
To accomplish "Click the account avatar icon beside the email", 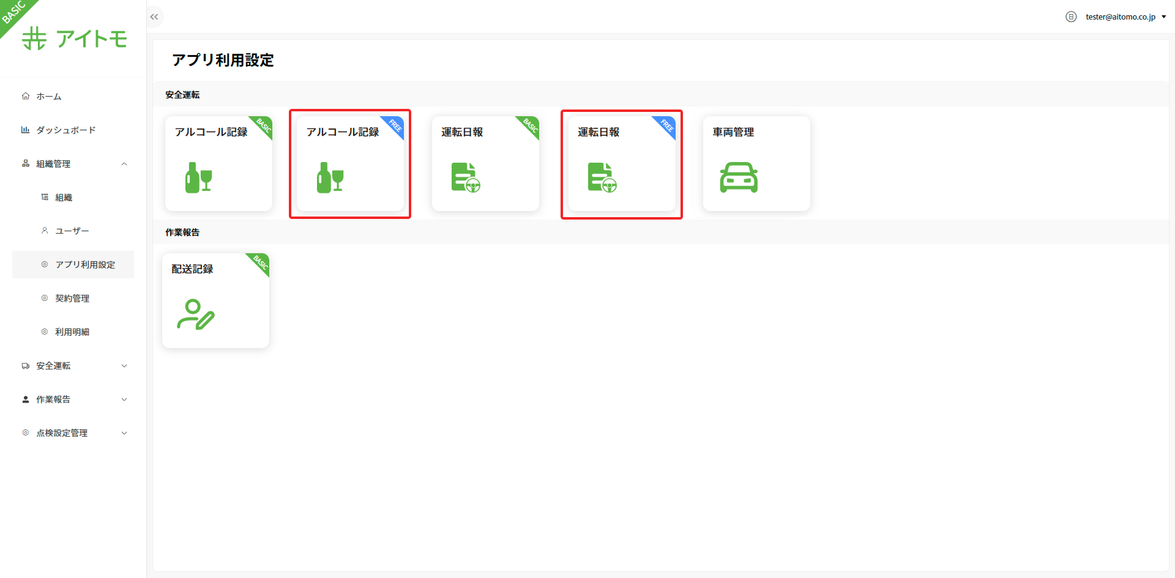I will [x=1071, y=17].
